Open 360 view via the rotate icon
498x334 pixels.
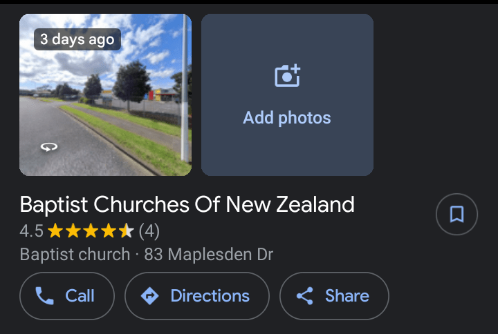pos(48,146)
